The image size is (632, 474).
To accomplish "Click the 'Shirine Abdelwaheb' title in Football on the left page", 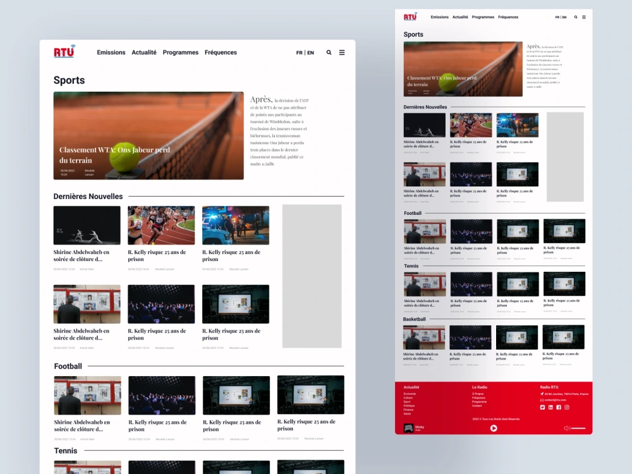I will (82, 425).
